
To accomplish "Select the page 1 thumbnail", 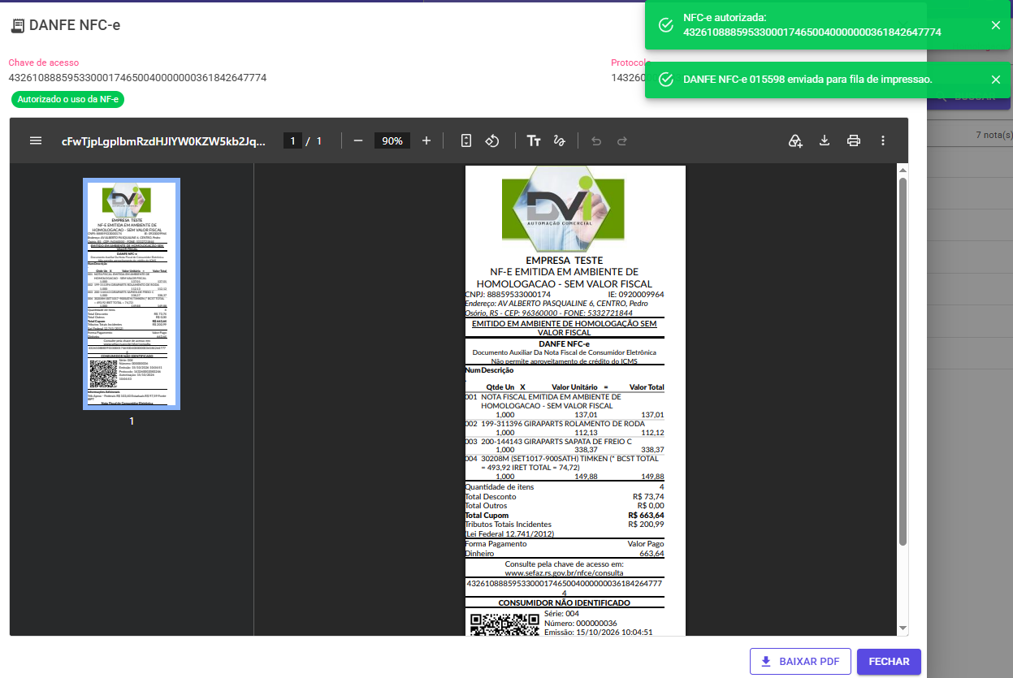I will [132, 294].
